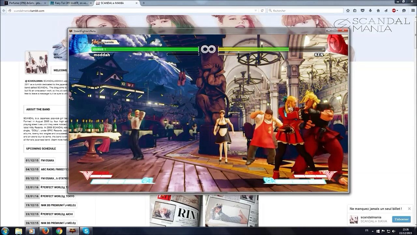
Task: Open the Action Center flag tray icon
Action: click(383, 231)
